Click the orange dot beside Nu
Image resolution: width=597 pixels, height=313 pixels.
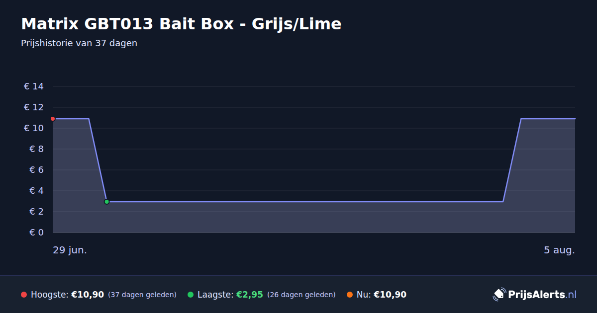coord(350,295)
